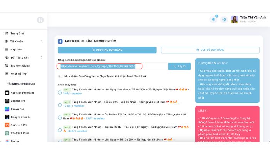The height and width of the screenshot is (154, 270).
Task: Click the TÀI KHOẢN PREMIUM section heading
Action: point(21,84)
